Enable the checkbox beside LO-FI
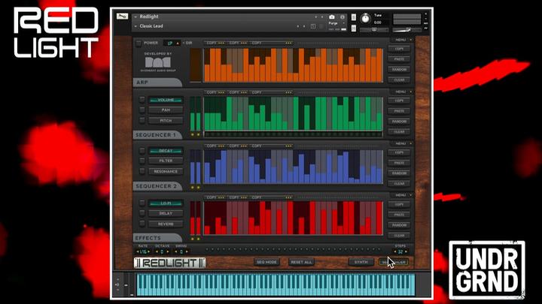This screenshot has height=304, width=542. [x=142, y=203]
